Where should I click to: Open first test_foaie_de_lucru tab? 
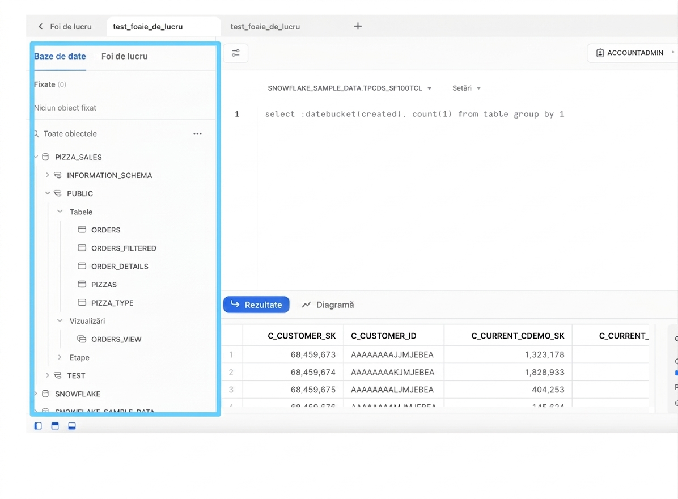click(x=148, y=27)
